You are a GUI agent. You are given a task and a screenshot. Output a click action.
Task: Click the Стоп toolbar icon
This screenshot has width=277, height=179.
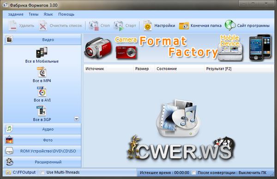point(94,26)
